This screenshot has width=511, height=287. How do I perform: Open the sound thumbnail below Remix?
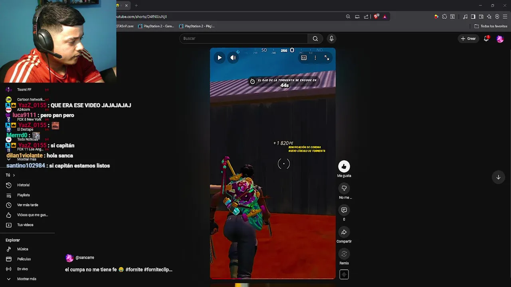344,275
